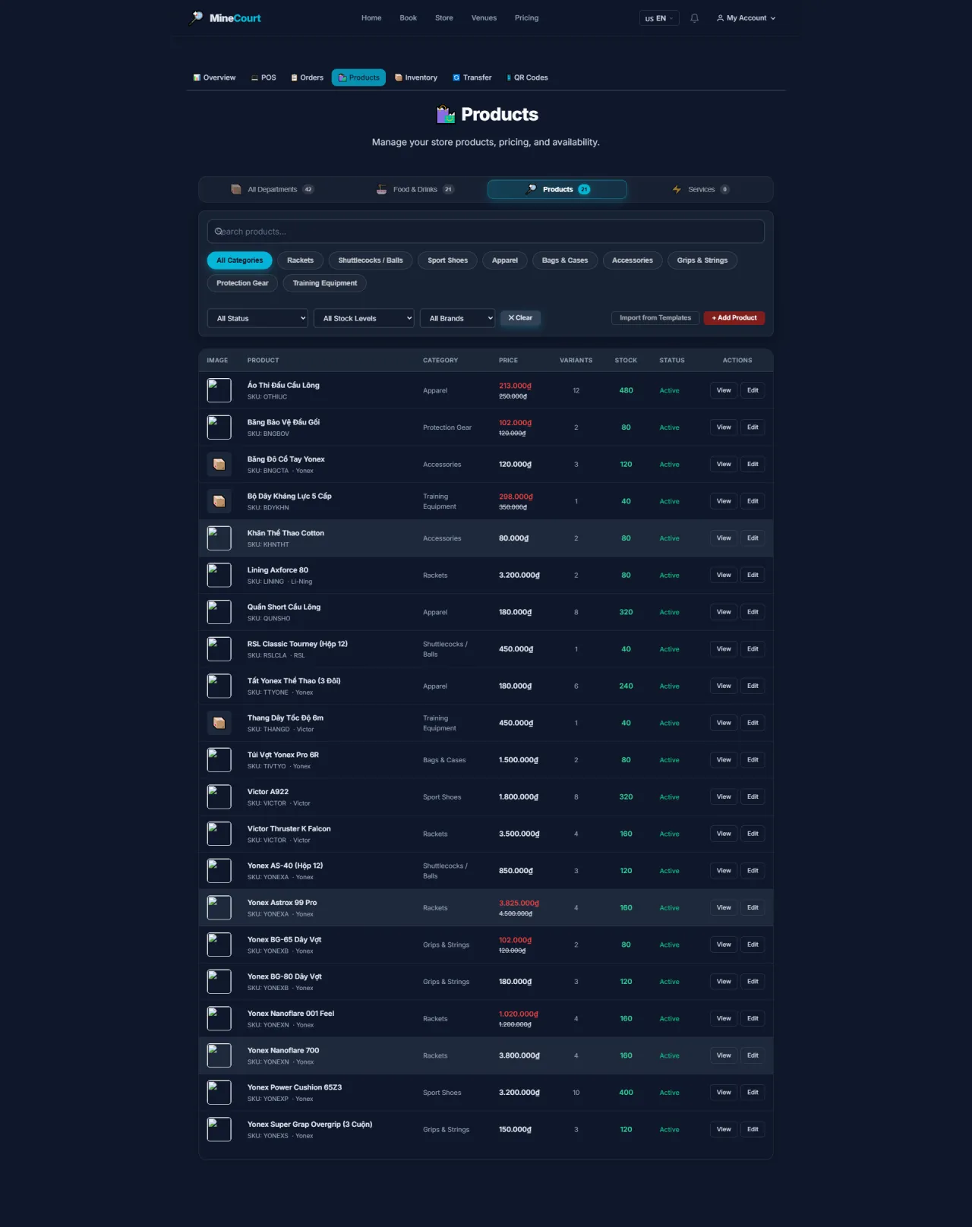The height and width of the screenshot is (1227, 972).
Task: Click the Add Product button
Action: pyautogui.click(x=734, y=318)
